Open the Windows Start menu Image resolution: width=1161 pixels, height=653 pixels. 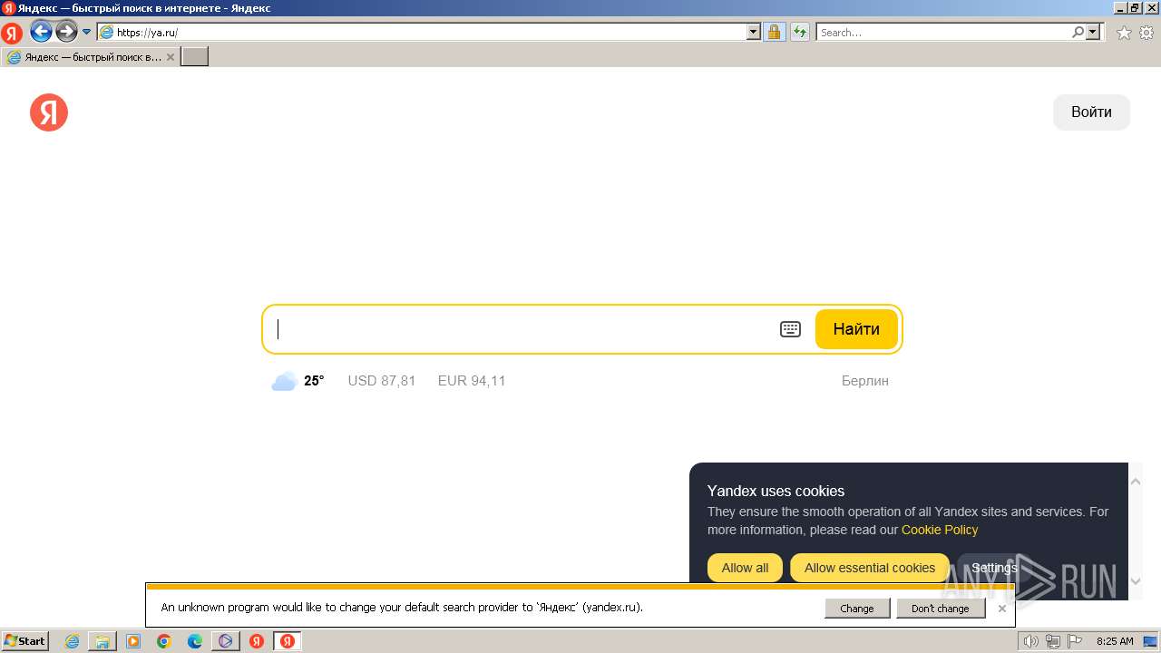pos(24,641)
